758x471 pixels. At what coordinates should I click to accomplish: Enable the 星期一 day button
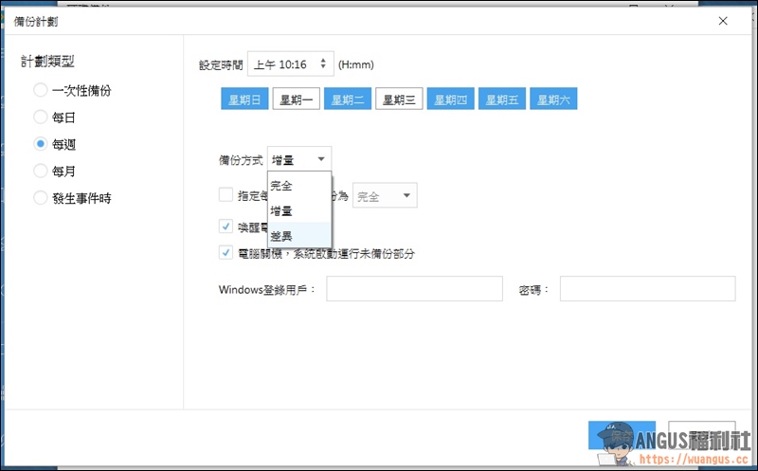tap(297, 100)
